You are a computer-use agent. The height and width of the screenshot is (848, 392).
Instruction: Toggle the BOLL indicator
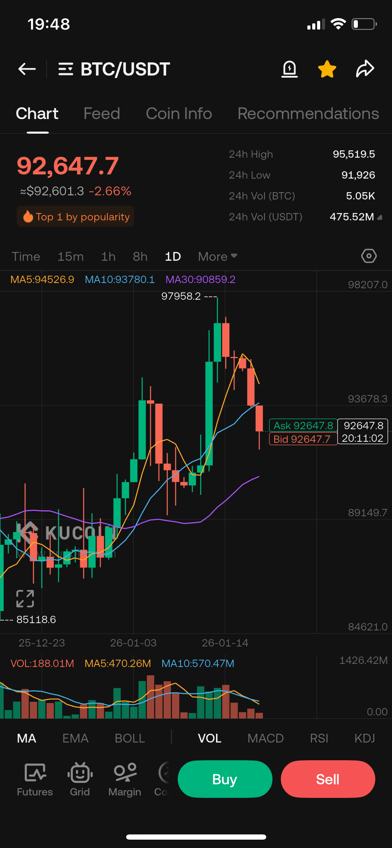[130, 738]
